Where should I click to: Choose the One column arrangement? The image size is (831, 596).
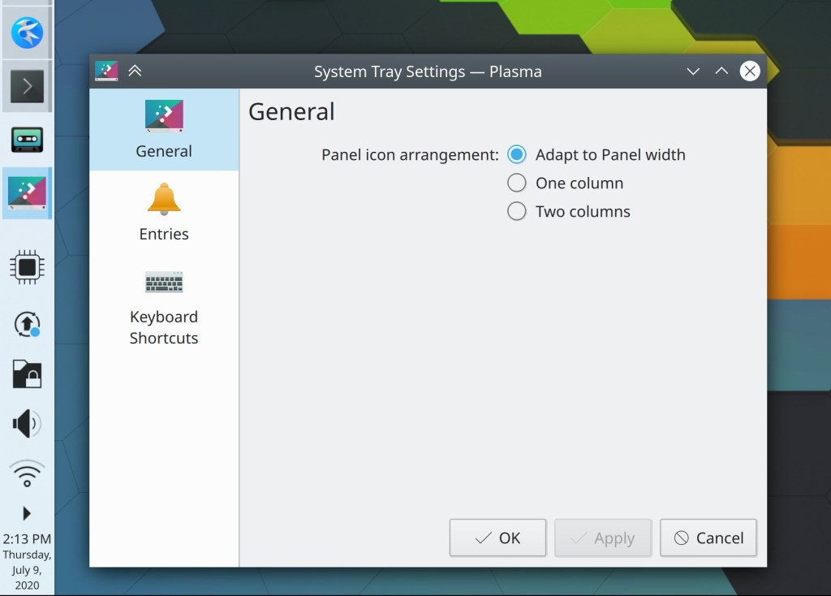(x=517, y=184)
